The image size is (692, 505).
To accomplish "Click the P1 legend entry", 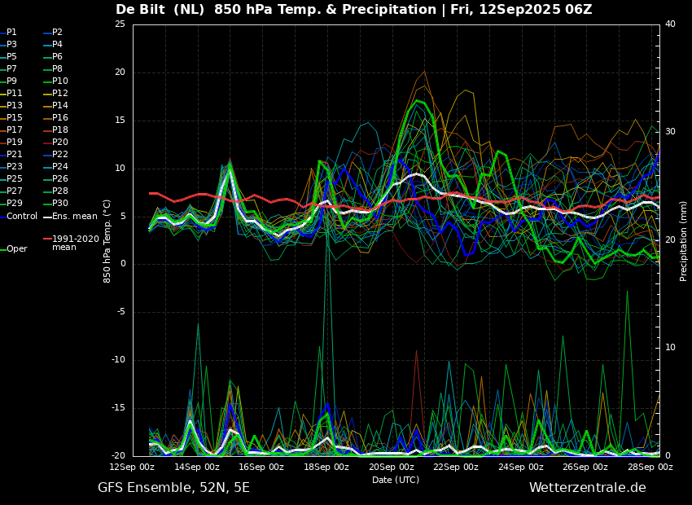I will pos(8,33).
